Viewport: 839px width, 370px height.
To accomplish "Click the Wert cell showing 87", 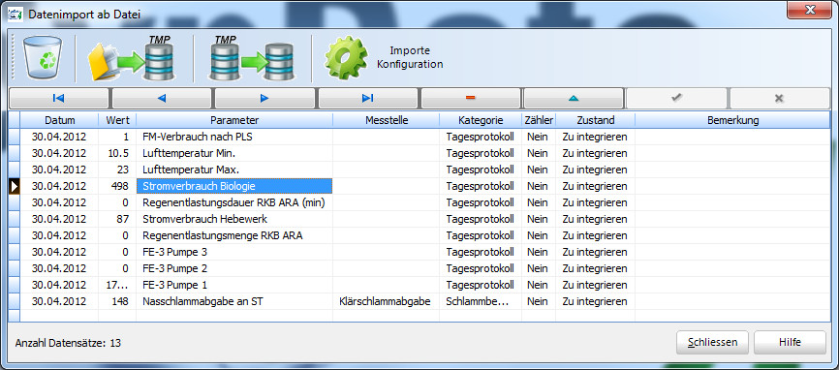I will (x=118, y=219).
